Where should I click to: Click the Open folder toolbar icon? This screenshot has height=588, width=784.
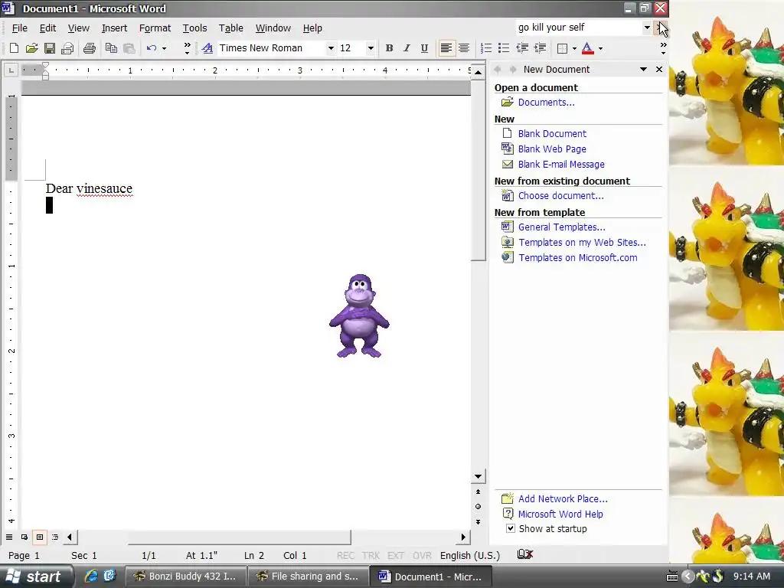(x=32, y=48)
